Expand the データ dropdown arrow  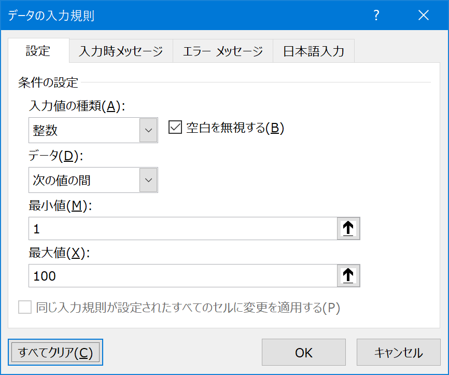(x=148, y=180)
